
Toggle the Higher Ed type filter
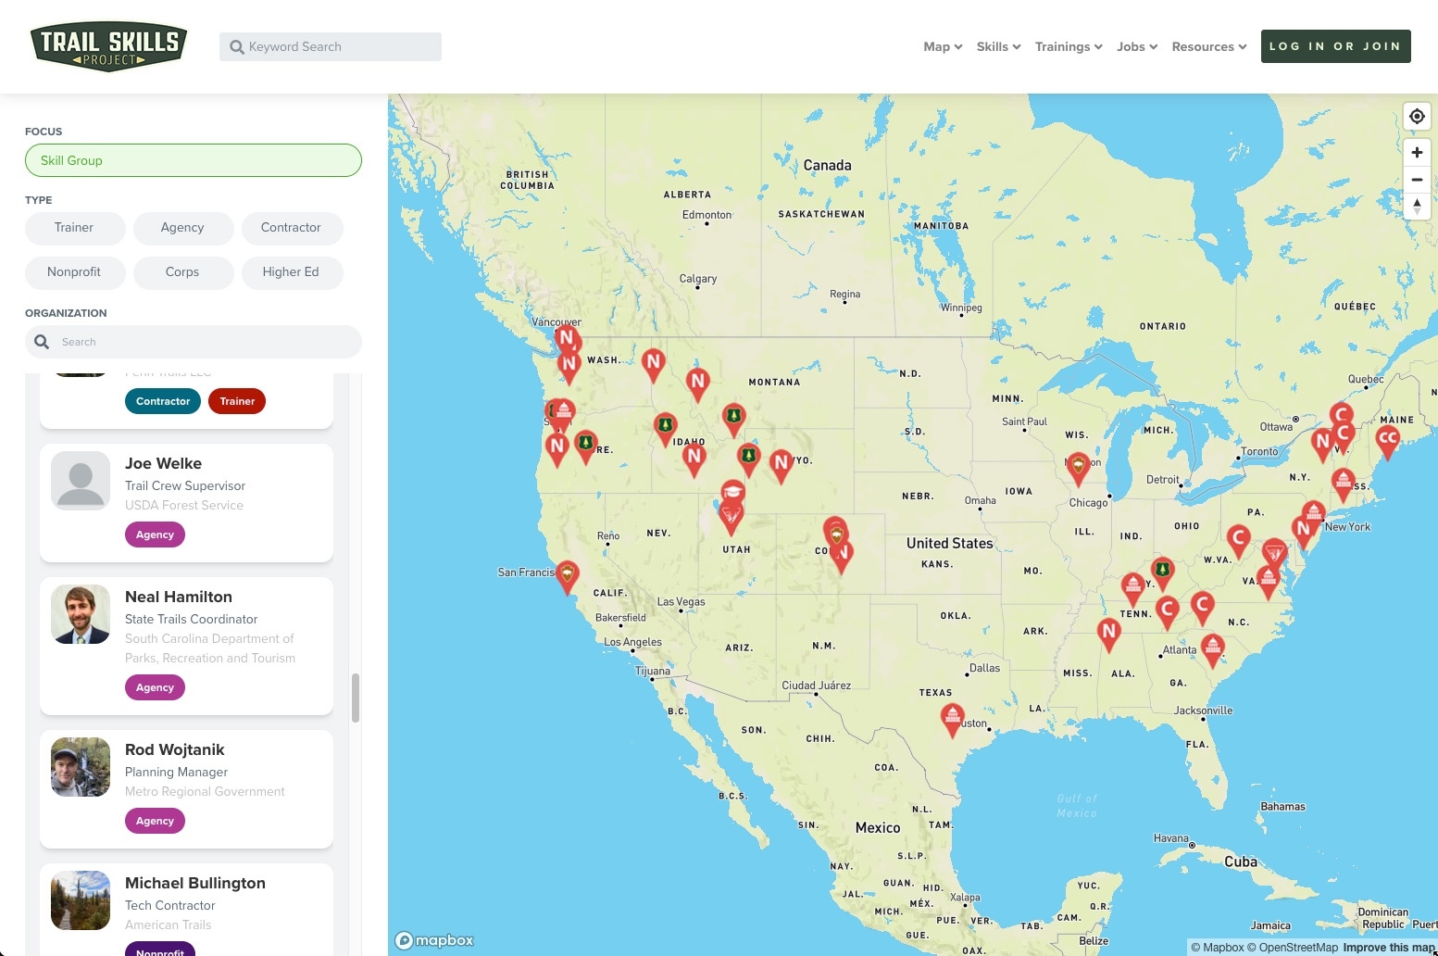(x=291, y=272)
